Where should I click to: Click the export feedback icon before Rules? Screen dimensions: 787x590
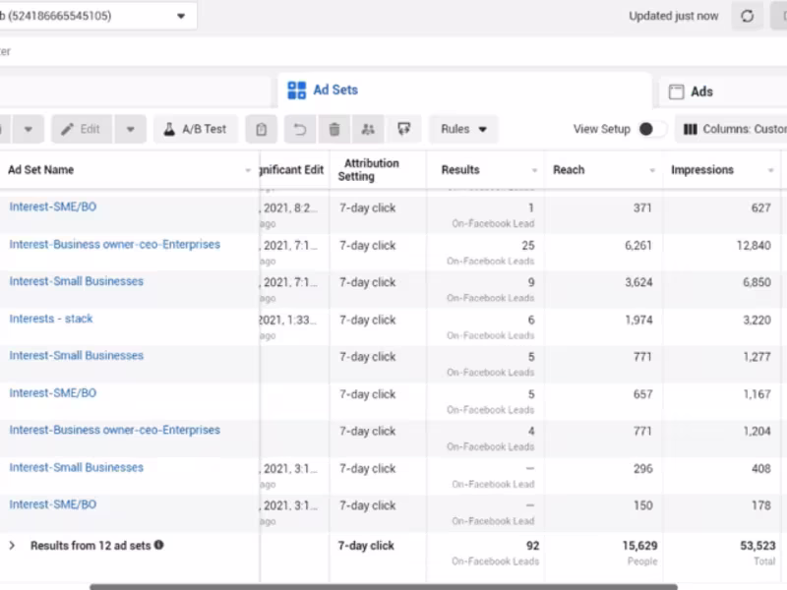(x=403, y=129)
